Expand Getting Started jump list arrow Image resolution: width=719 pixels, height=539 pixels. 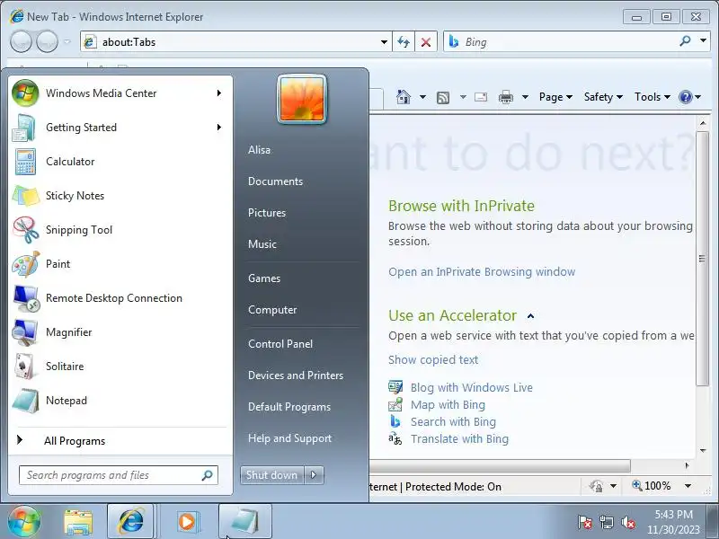219,128
